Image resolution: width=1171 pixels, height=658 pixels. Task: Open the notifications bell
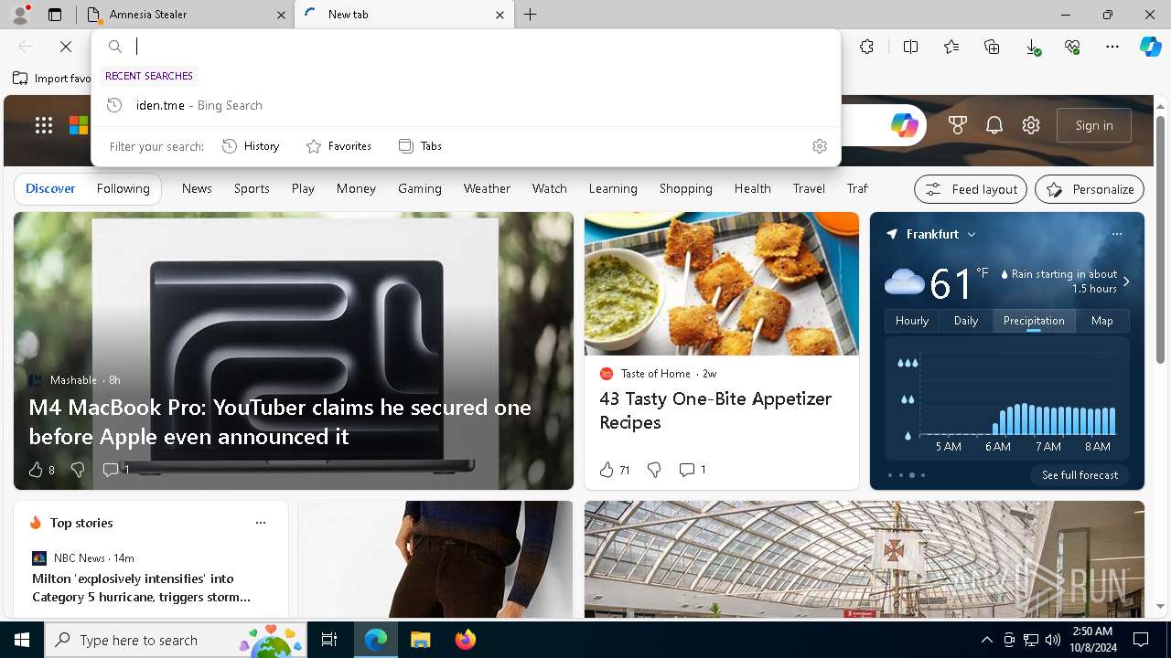coord(994,125)
